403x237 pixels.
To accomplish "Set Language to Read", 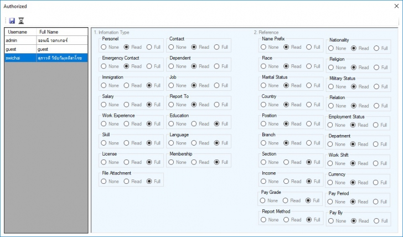I will pyautogui.click(x=200, y=143).
